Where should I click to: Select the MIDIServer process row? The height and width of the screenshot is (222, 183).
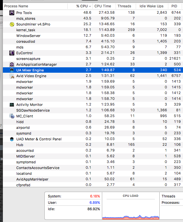[x=93, y=156]
